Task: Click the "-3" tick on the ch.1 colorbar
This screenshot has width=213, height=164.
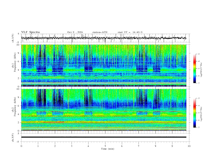Action: click(x=198, y=54)
